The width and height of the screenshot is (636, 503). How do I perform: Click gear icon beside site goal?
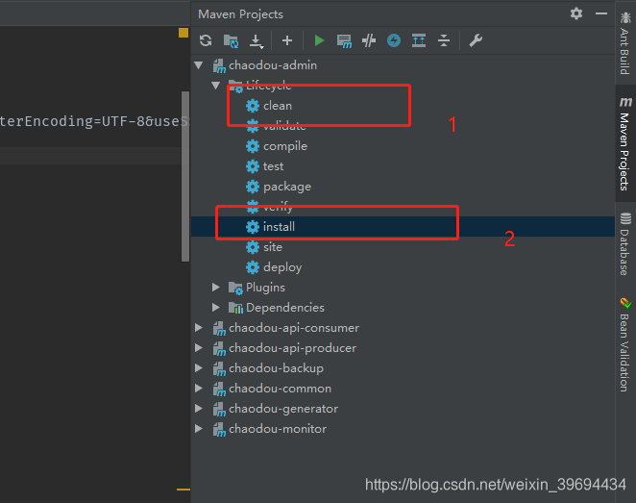pyautogui.click(x=253, y=247)
